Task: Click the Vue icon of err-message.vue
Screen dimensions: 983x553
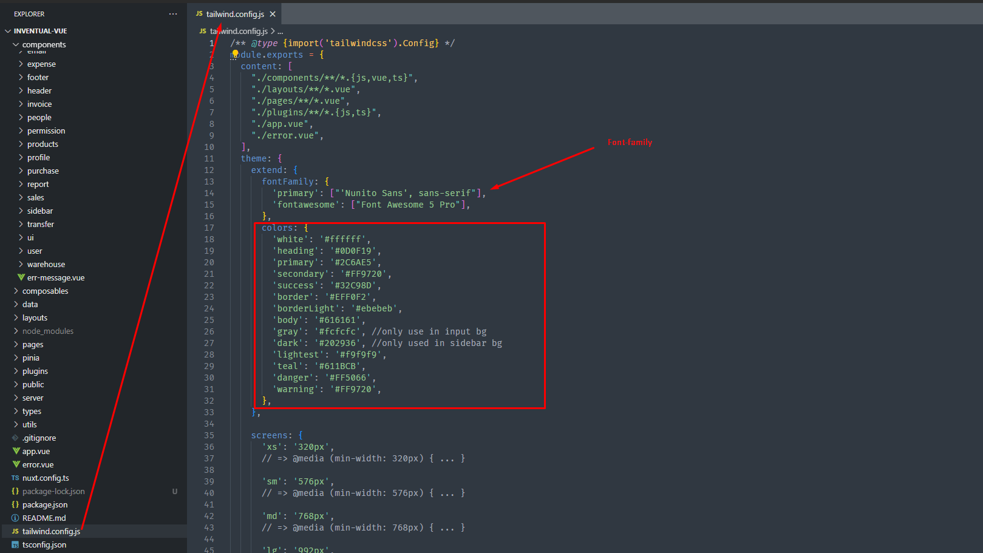Action: point(21,277)
